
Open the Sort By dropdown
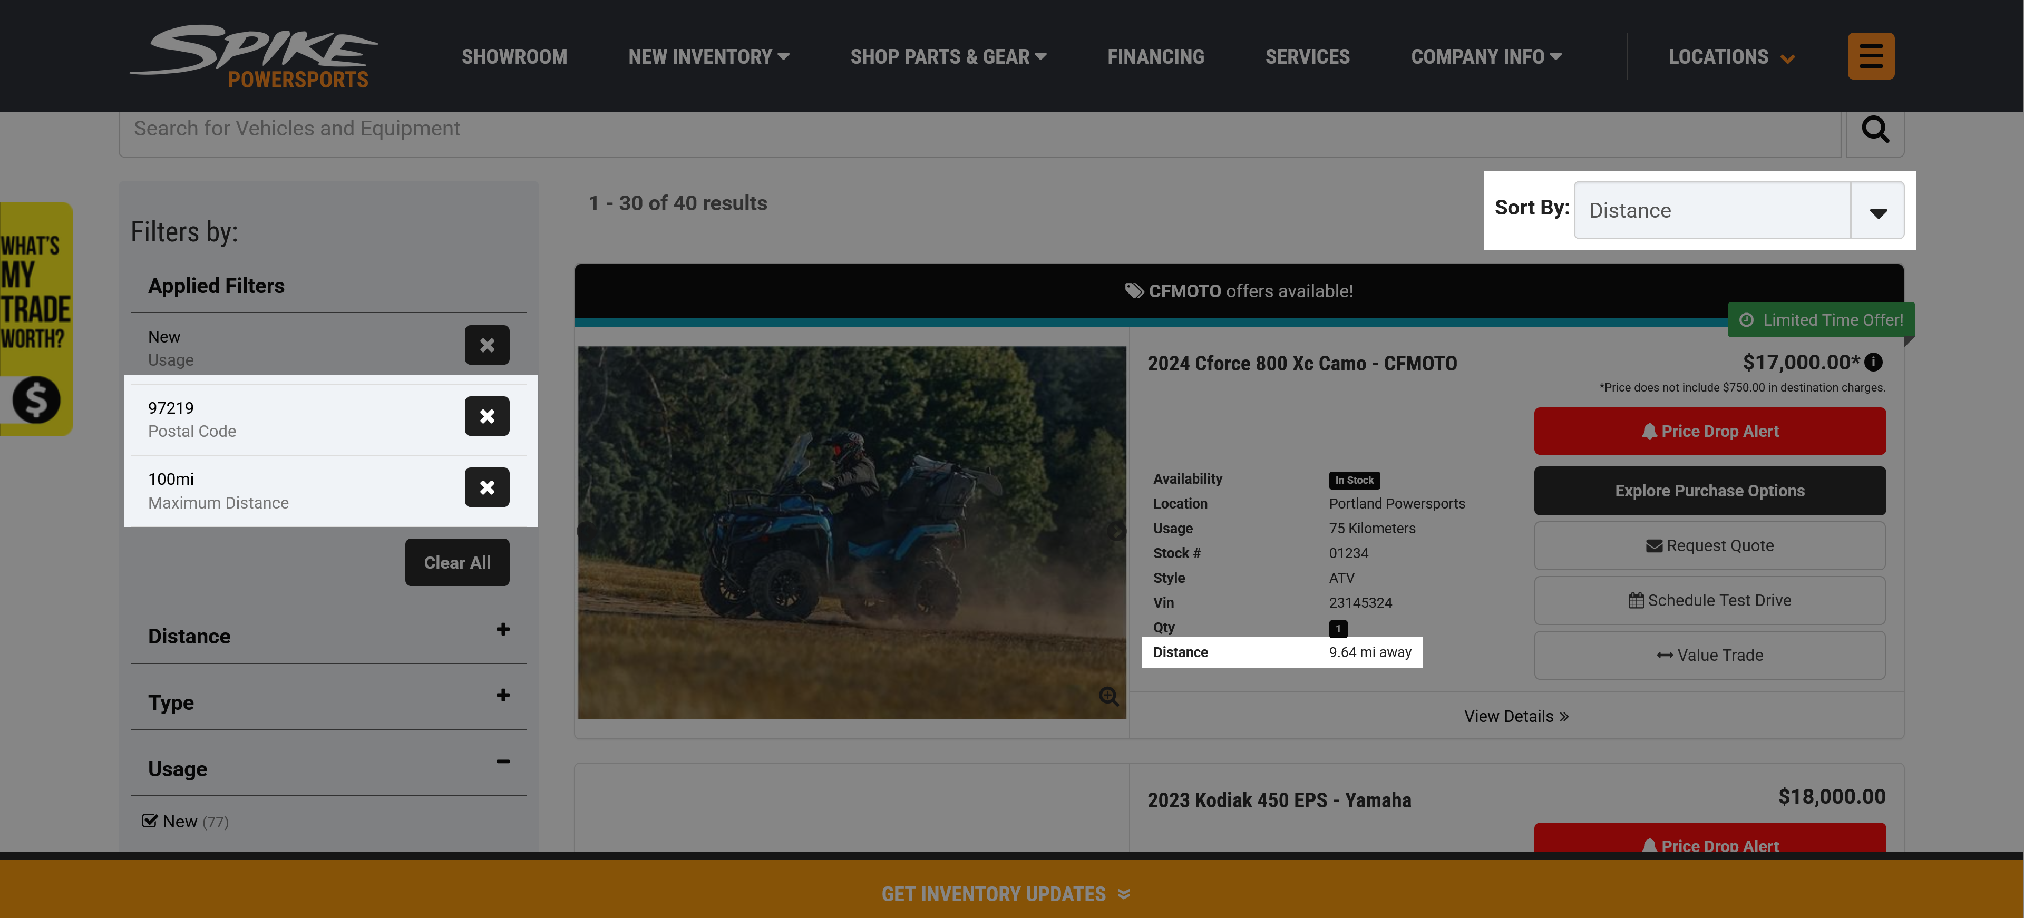point(1738,210)
